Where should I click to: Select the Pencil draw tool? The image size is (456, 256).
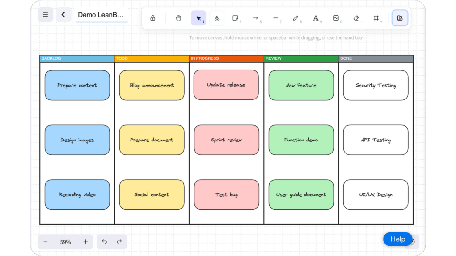pos(296,18)
